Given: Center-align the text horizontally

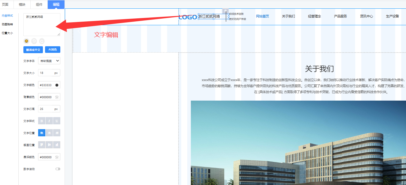Looking at the screenshot, I should pos(49,133).
